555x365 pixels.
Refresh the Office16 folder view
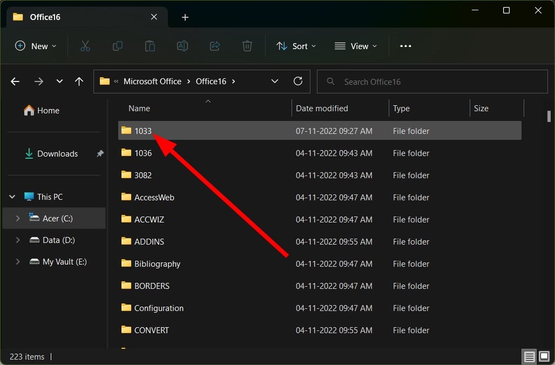tap(298, 82)
